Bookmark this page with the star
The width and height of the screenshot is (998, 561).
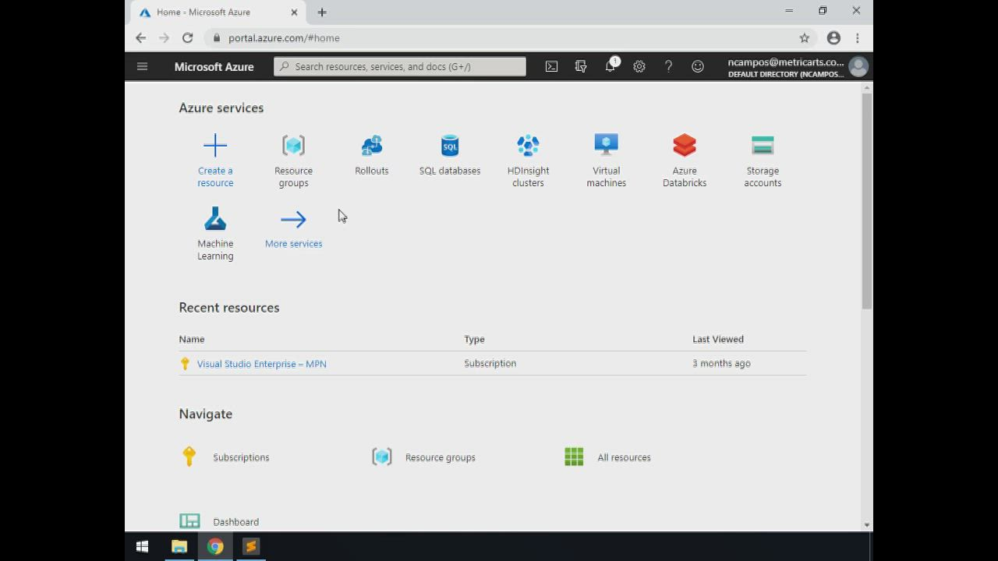(805, 37)
